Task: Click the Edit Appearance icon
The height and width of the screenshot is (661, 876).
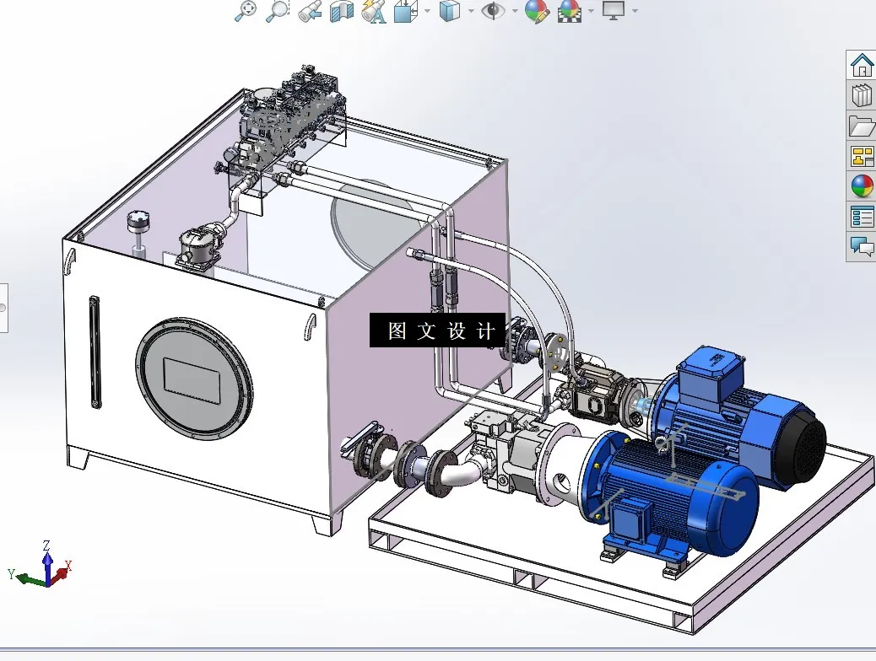Action: point(537,11)
